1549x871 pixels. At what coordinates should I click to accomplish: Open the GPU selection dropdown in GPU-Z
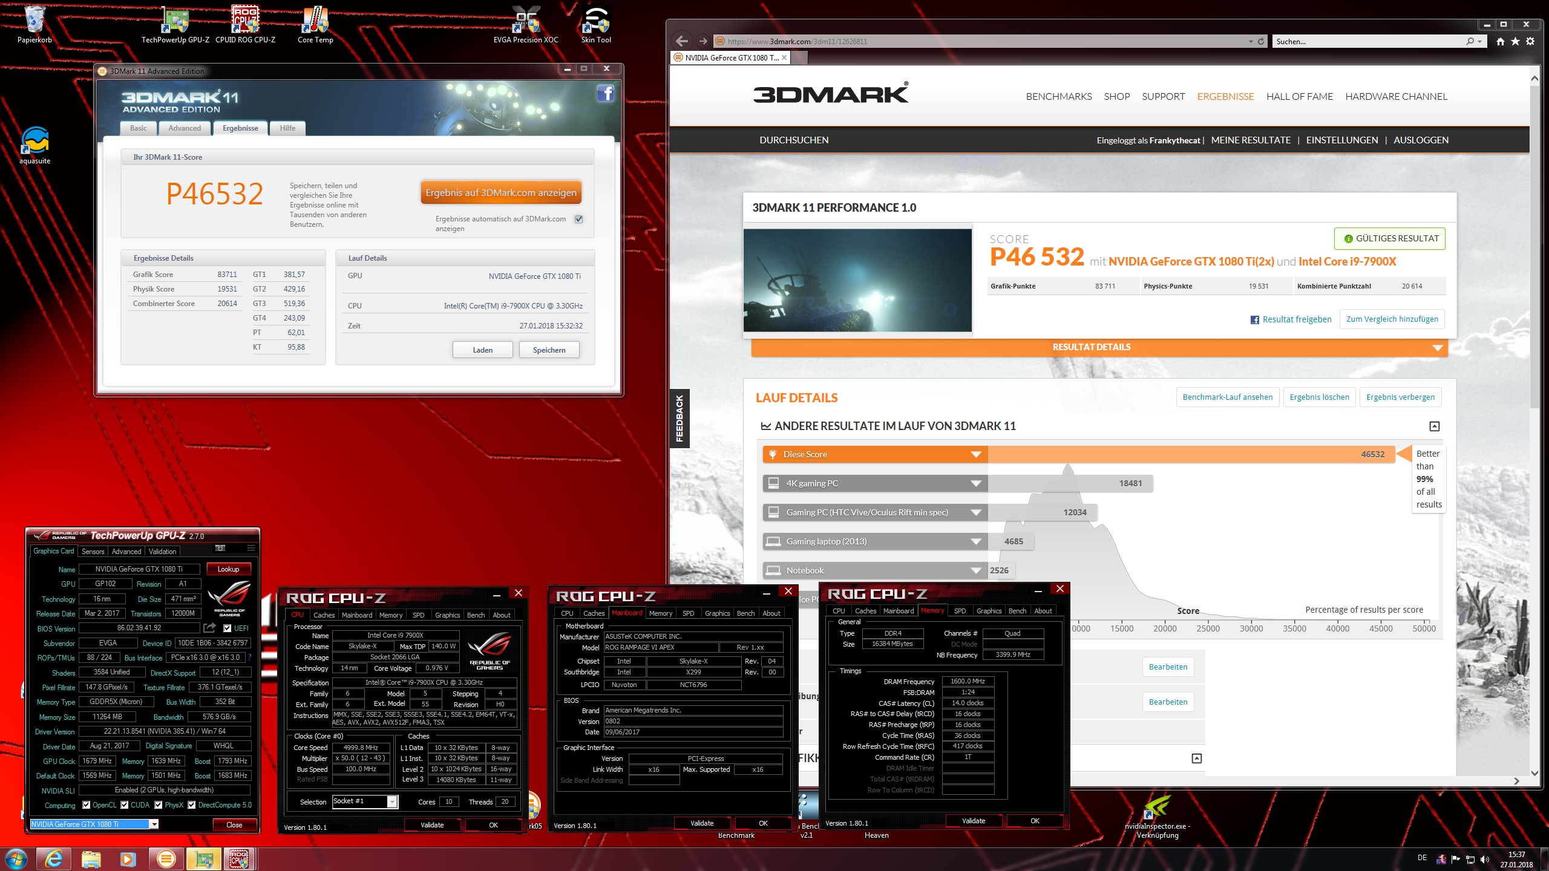point(154,824)
